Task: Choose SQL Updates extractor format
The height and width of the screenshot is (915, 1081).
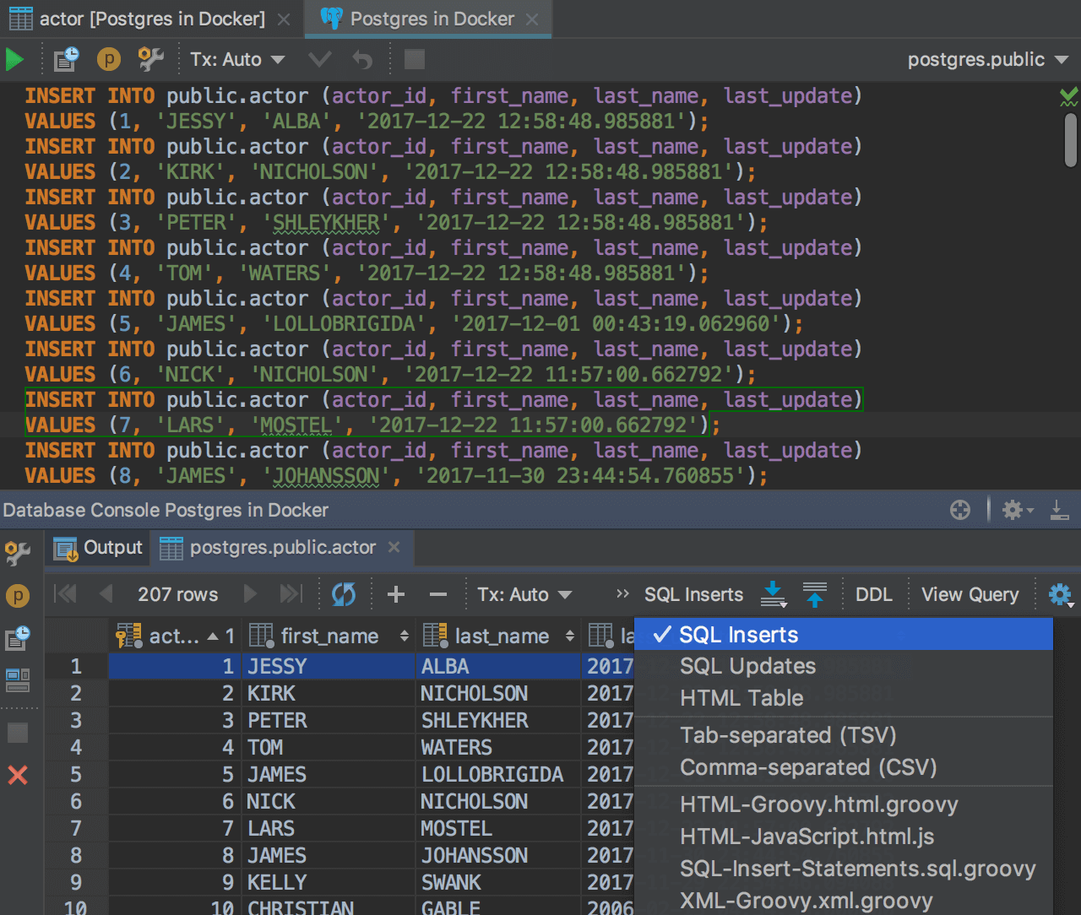Action: pos(747,666)
